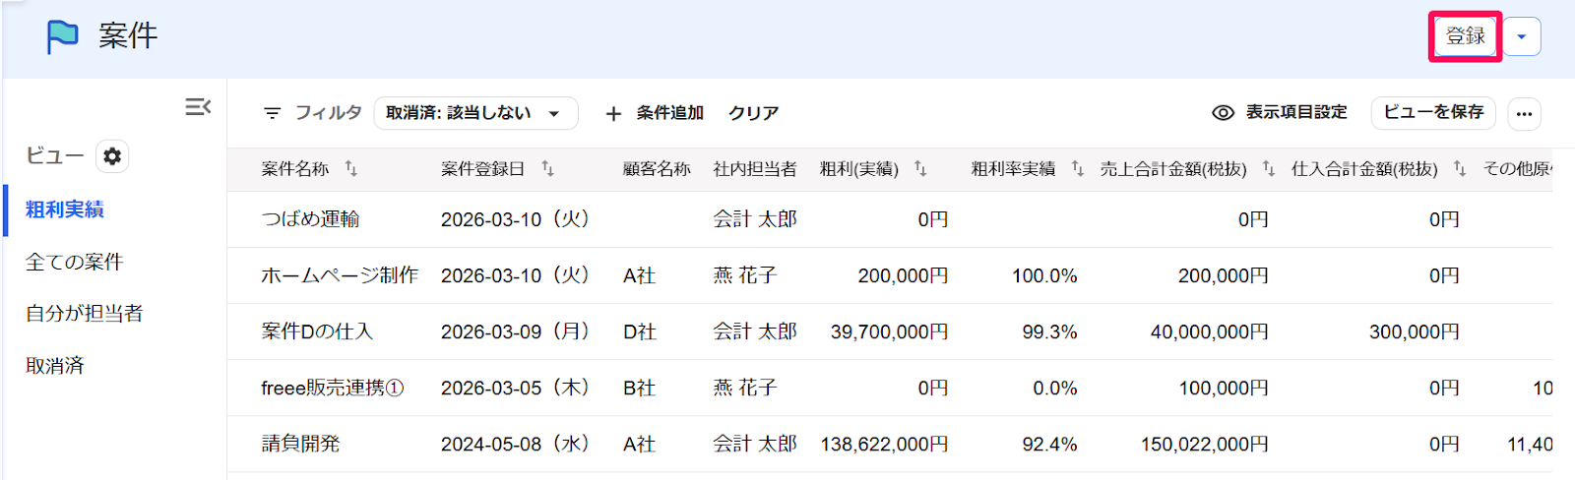Click the 100.0% margin cell
This screenshot has width=1575, height=480.
pyautogui.click(x=1044, y=275)
